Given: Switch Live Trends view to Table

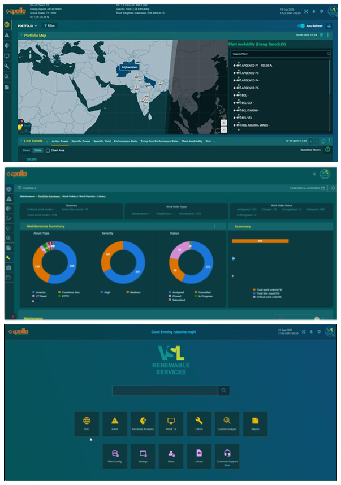Looking at the screenshot, I should (38, 150).
